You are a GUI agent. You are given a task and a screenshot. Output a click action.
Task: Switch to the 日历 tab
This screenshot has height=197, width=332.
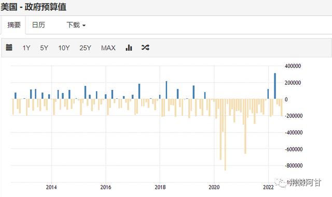pyautogui.click(x=38, y=25)
